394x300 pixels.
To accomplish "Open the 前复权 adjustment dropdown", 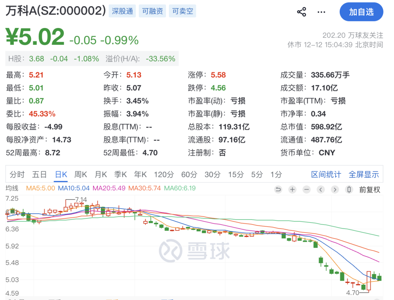I will [x=370, y=190].
